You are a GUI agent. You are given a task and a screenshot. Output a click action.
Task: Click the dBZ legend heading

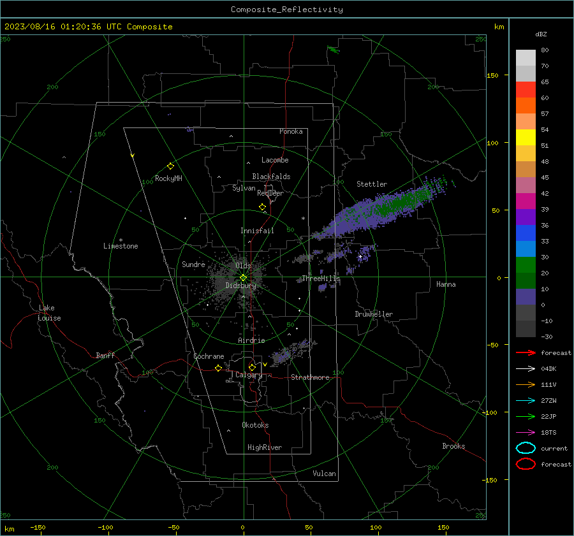coord(541,34)
